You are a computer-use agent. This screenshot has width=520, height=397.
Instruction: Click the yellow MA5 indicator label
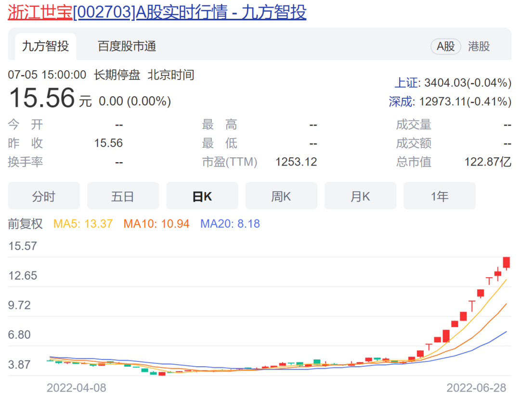(83, 224)
